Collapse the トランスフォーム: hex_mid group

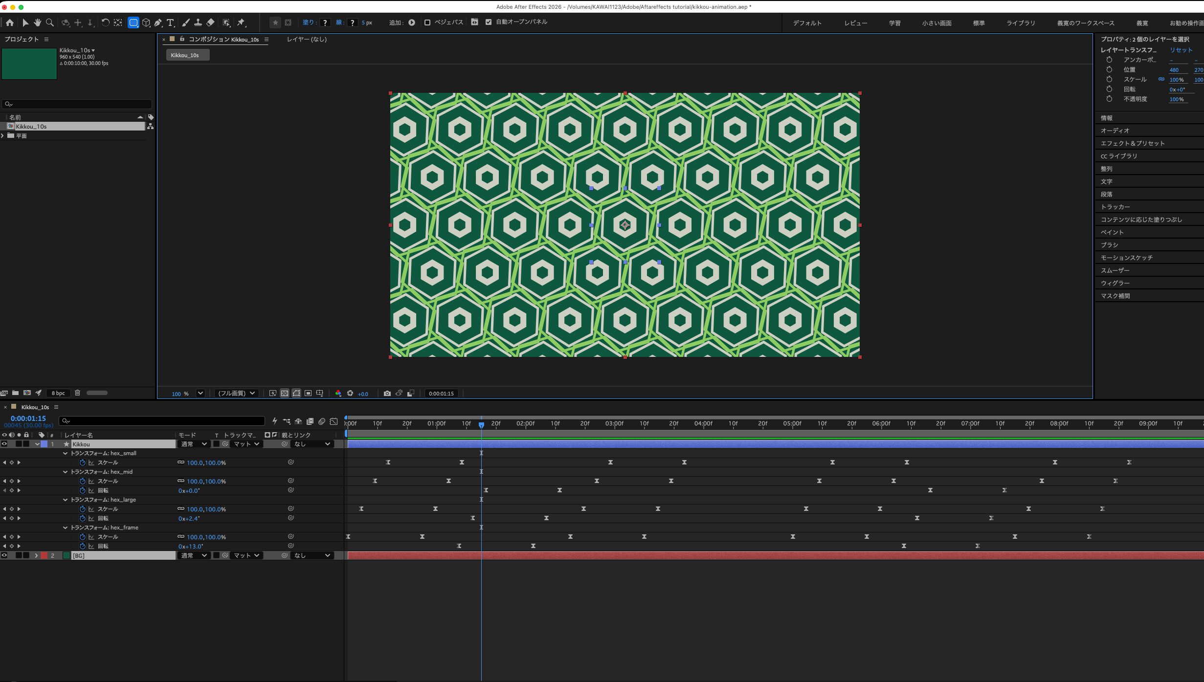tap(65, 472)
